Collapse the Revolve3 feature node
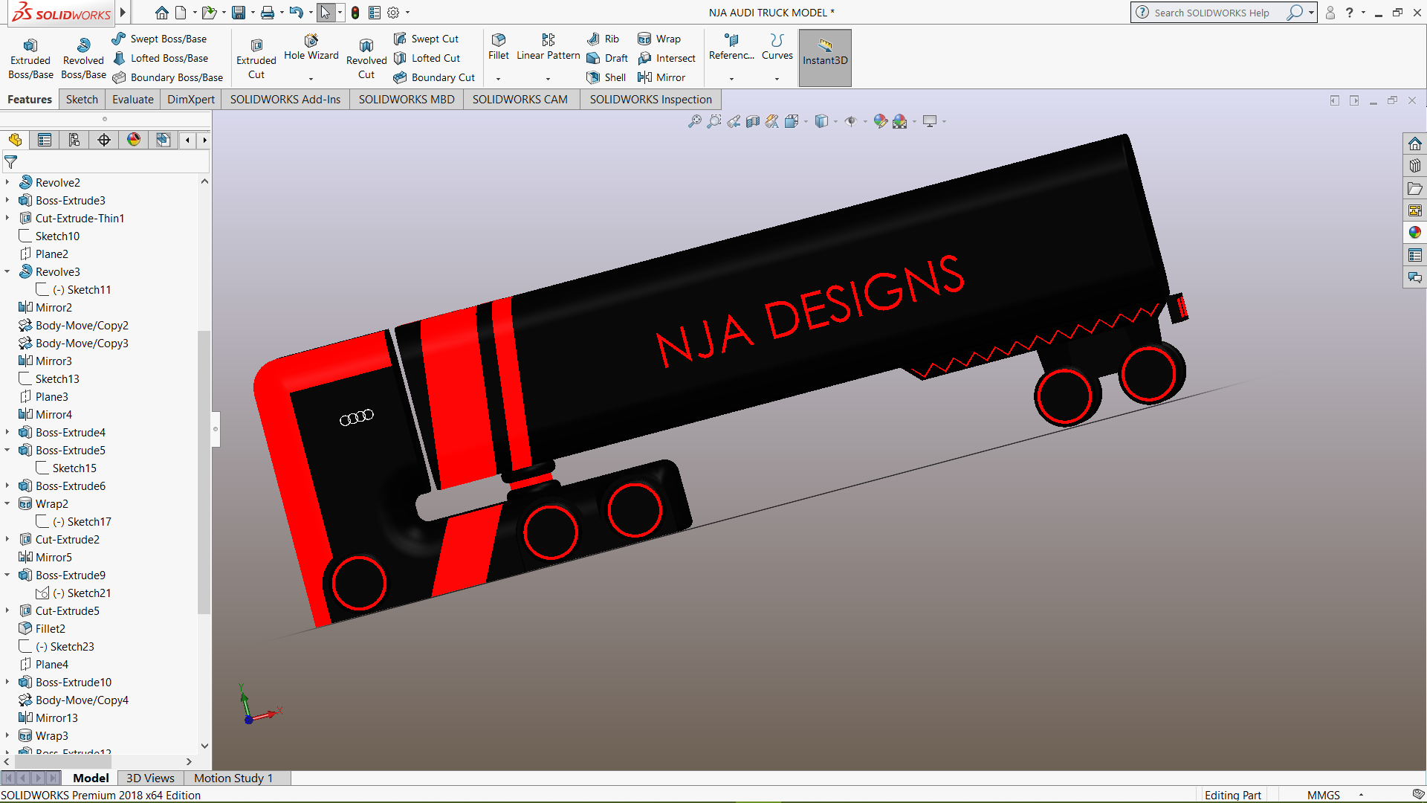Viewport: 1427px width, 803px height. coord(7,271)
